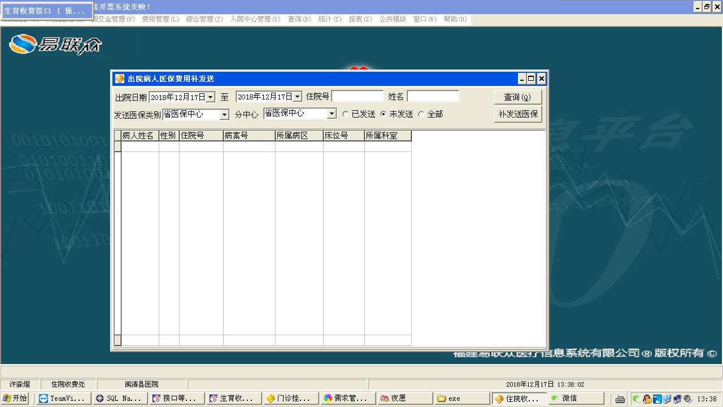Open the 费用管理(L) menu
The image size is (723, 407).
160,19
